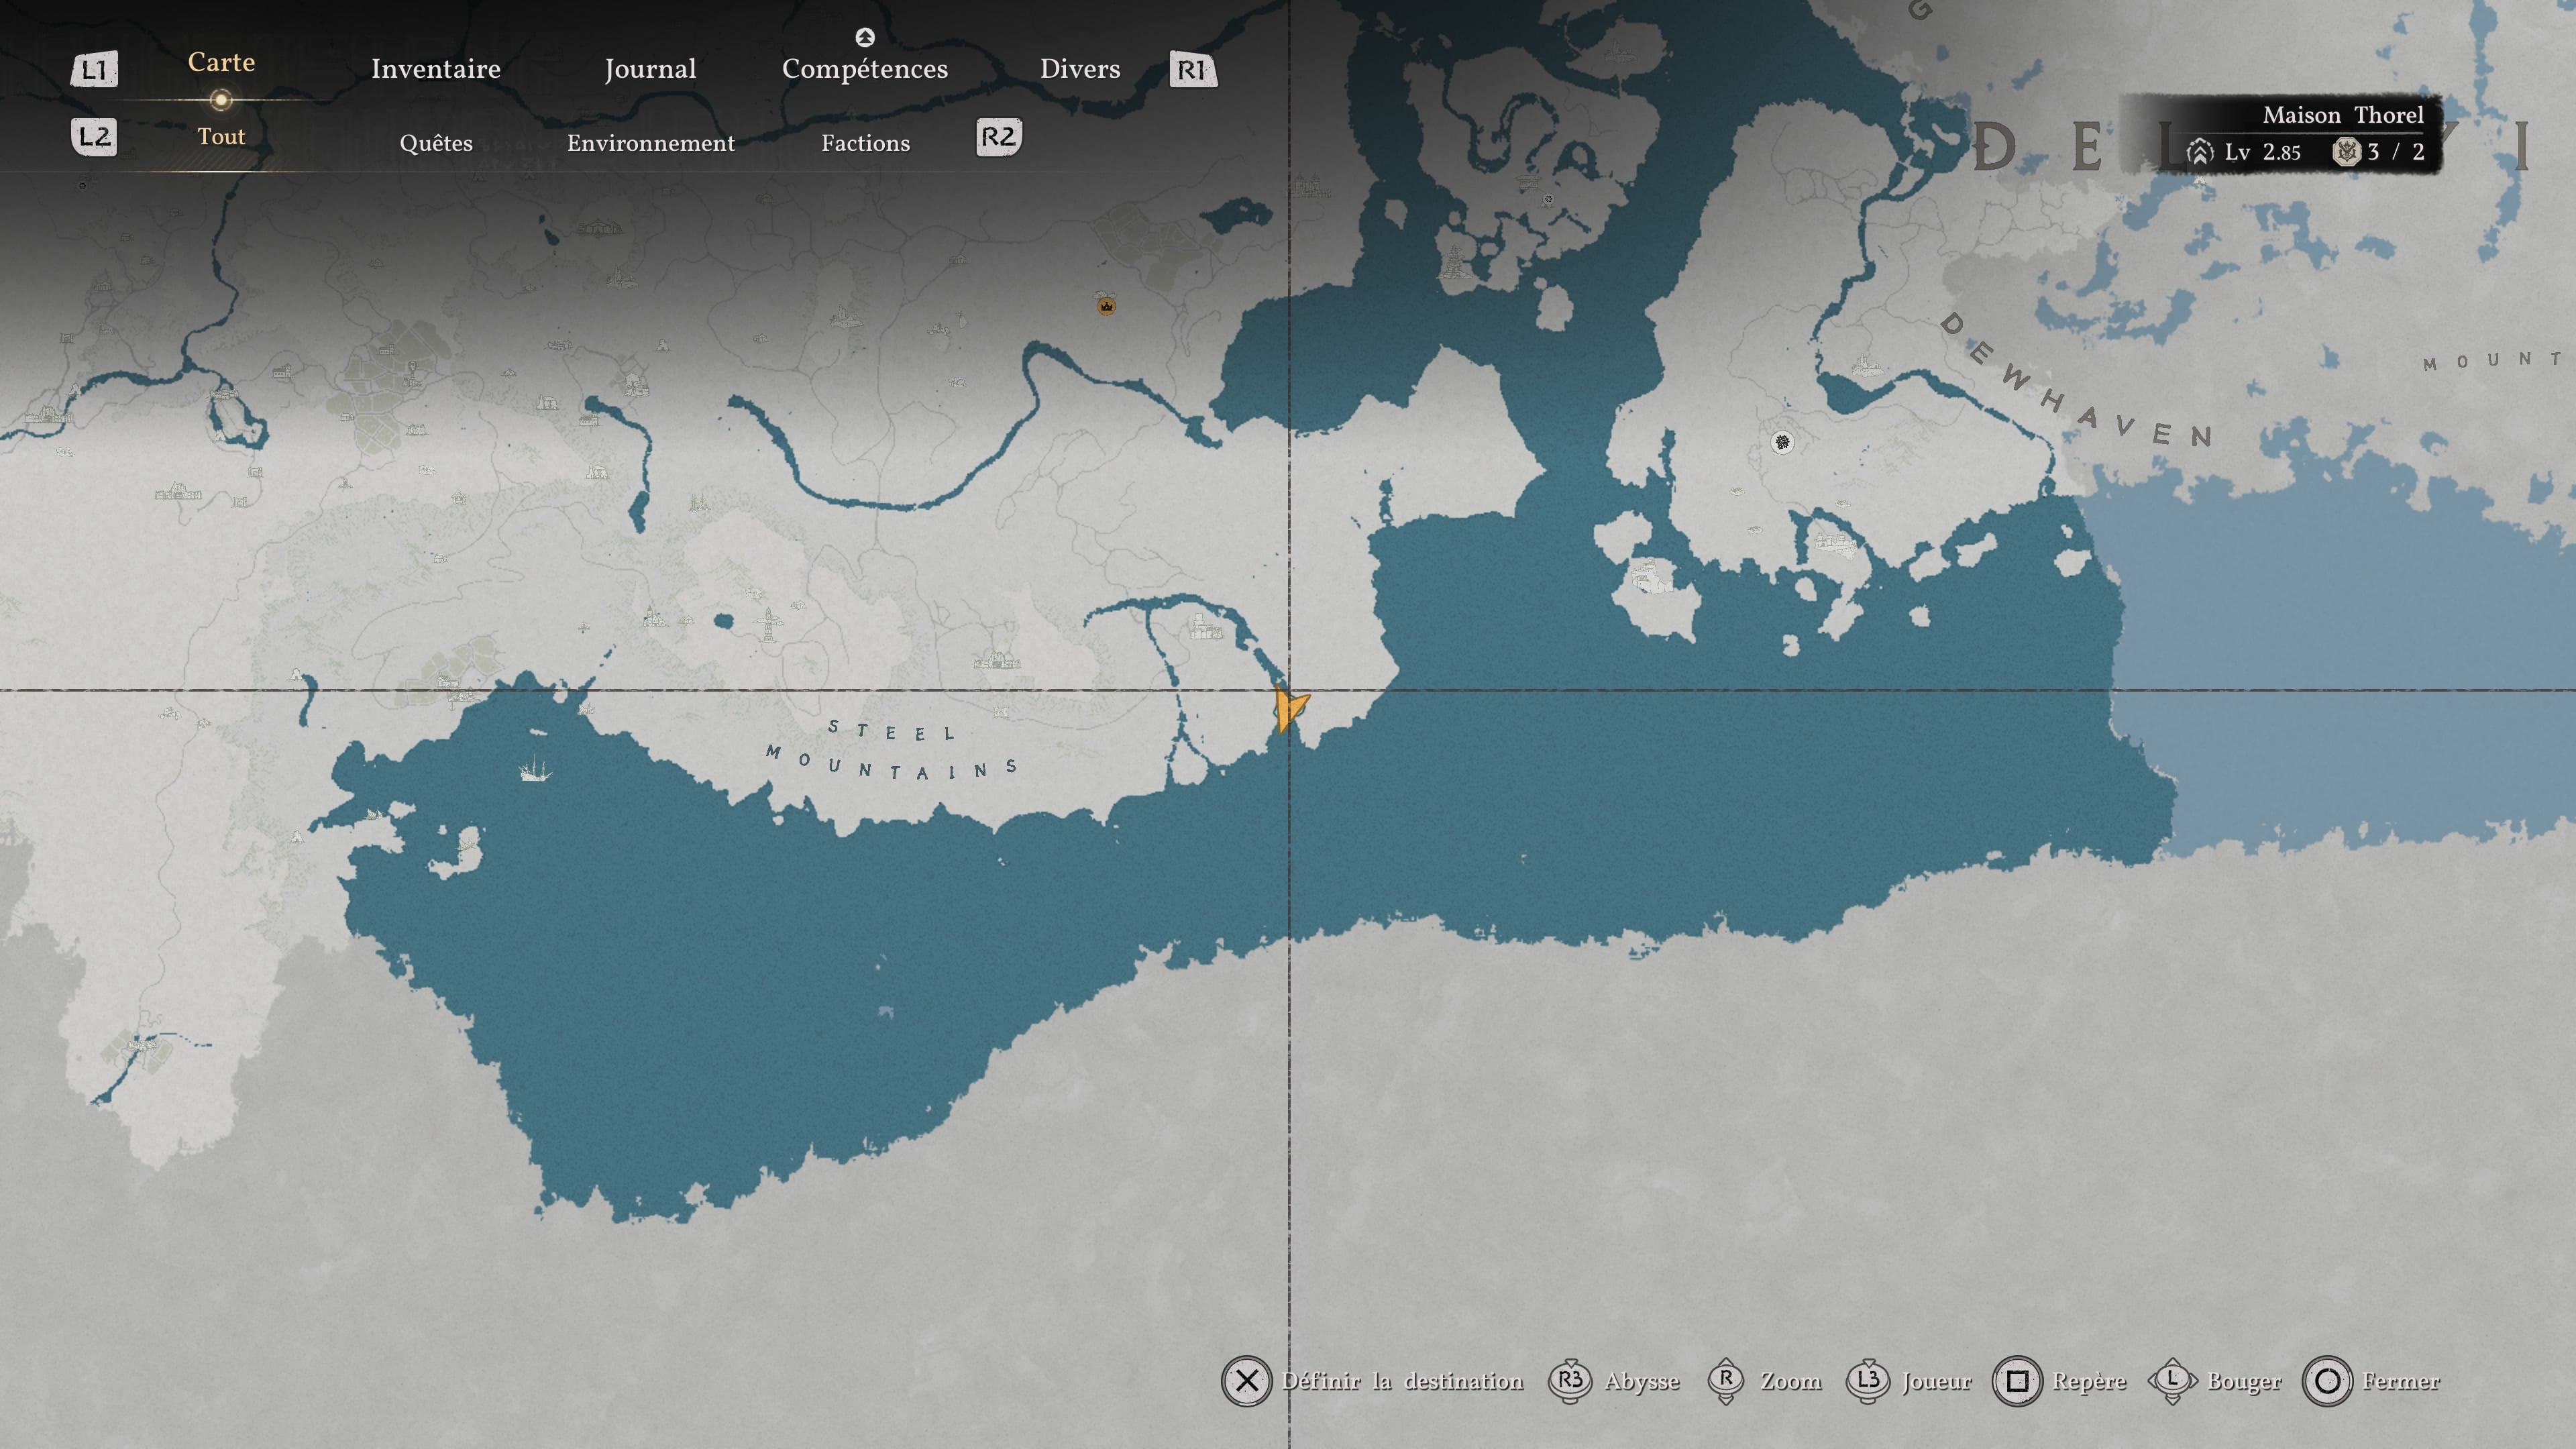This screenshot has height=1449, width=2576.
Task: Click the Zoom prompt
Action: [x=1791, y=1381]
